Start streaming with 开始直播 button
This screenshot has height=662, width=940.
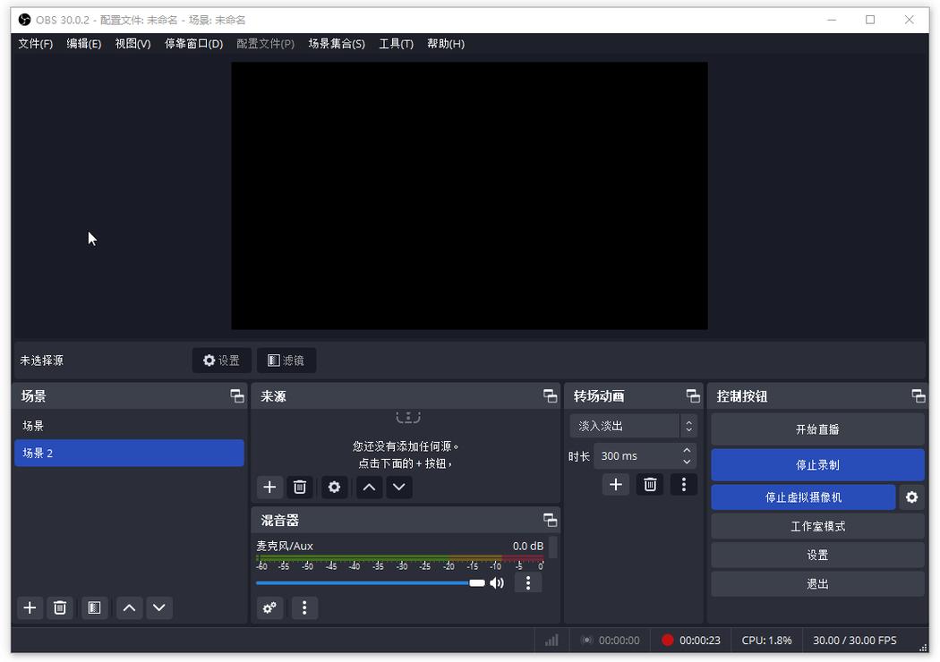[x=816, y=429]
